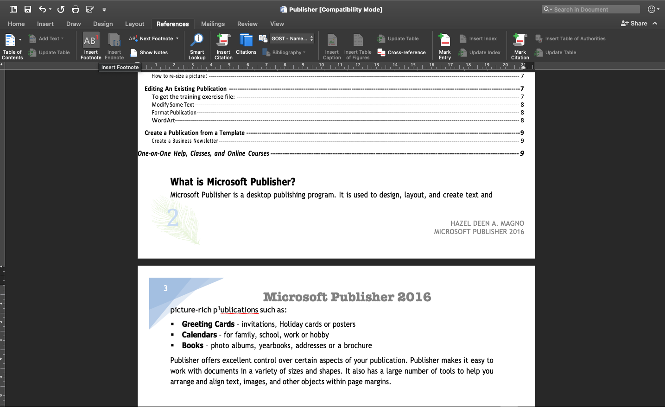Viewport: 665px width, 407px height.
Task: Click the Insert Footnote button
Action: tap(90, 46)
